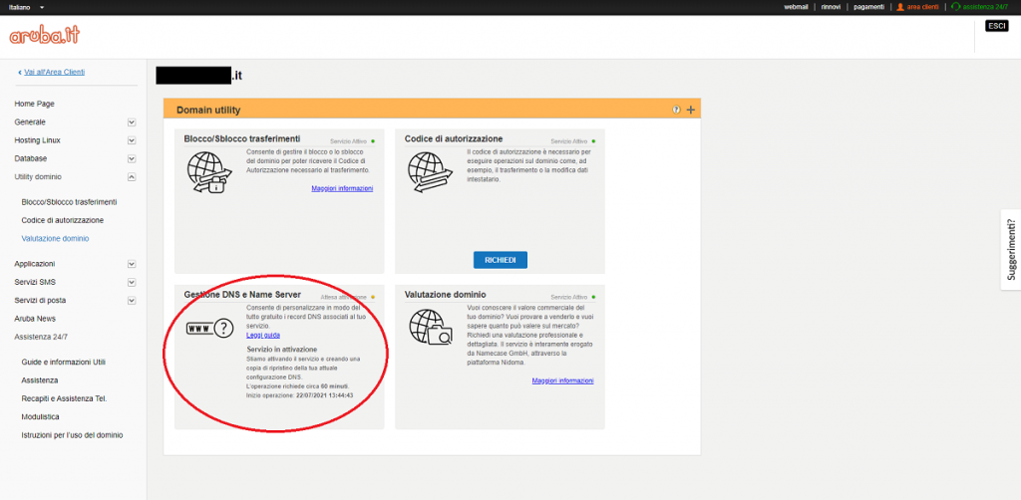Open the Suggerimenti? side tab

1011,249
